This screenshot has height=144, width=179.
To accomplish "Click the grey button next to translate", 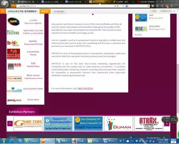I will 59,11.
